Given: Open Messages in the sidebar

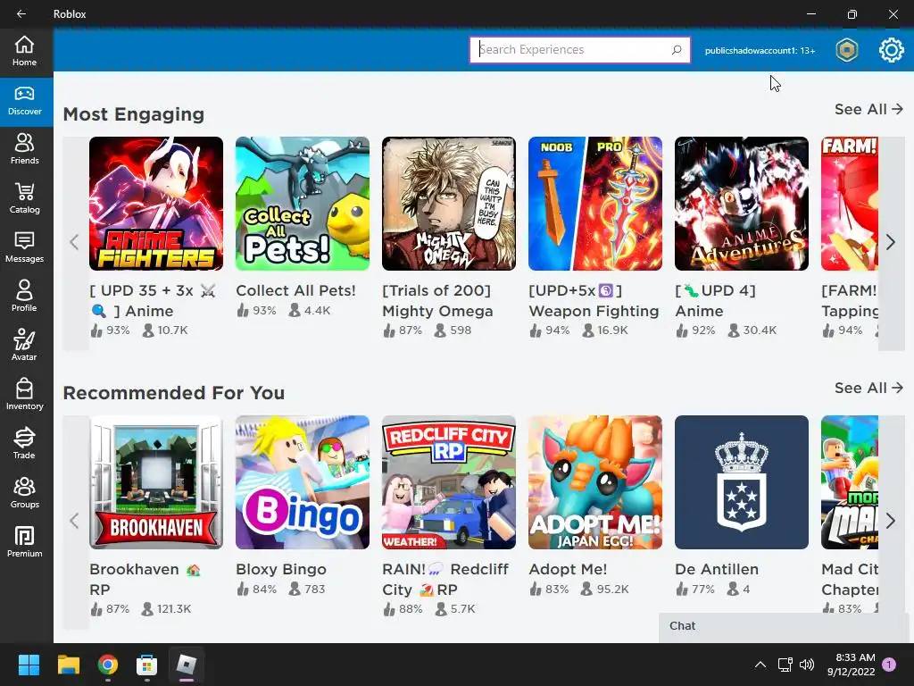Looking at the screenshot, I should [24, 248].
